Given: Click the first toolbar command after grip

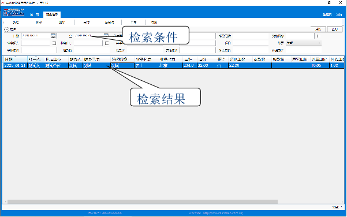Looking at the screenshot, I should [16, 23].
